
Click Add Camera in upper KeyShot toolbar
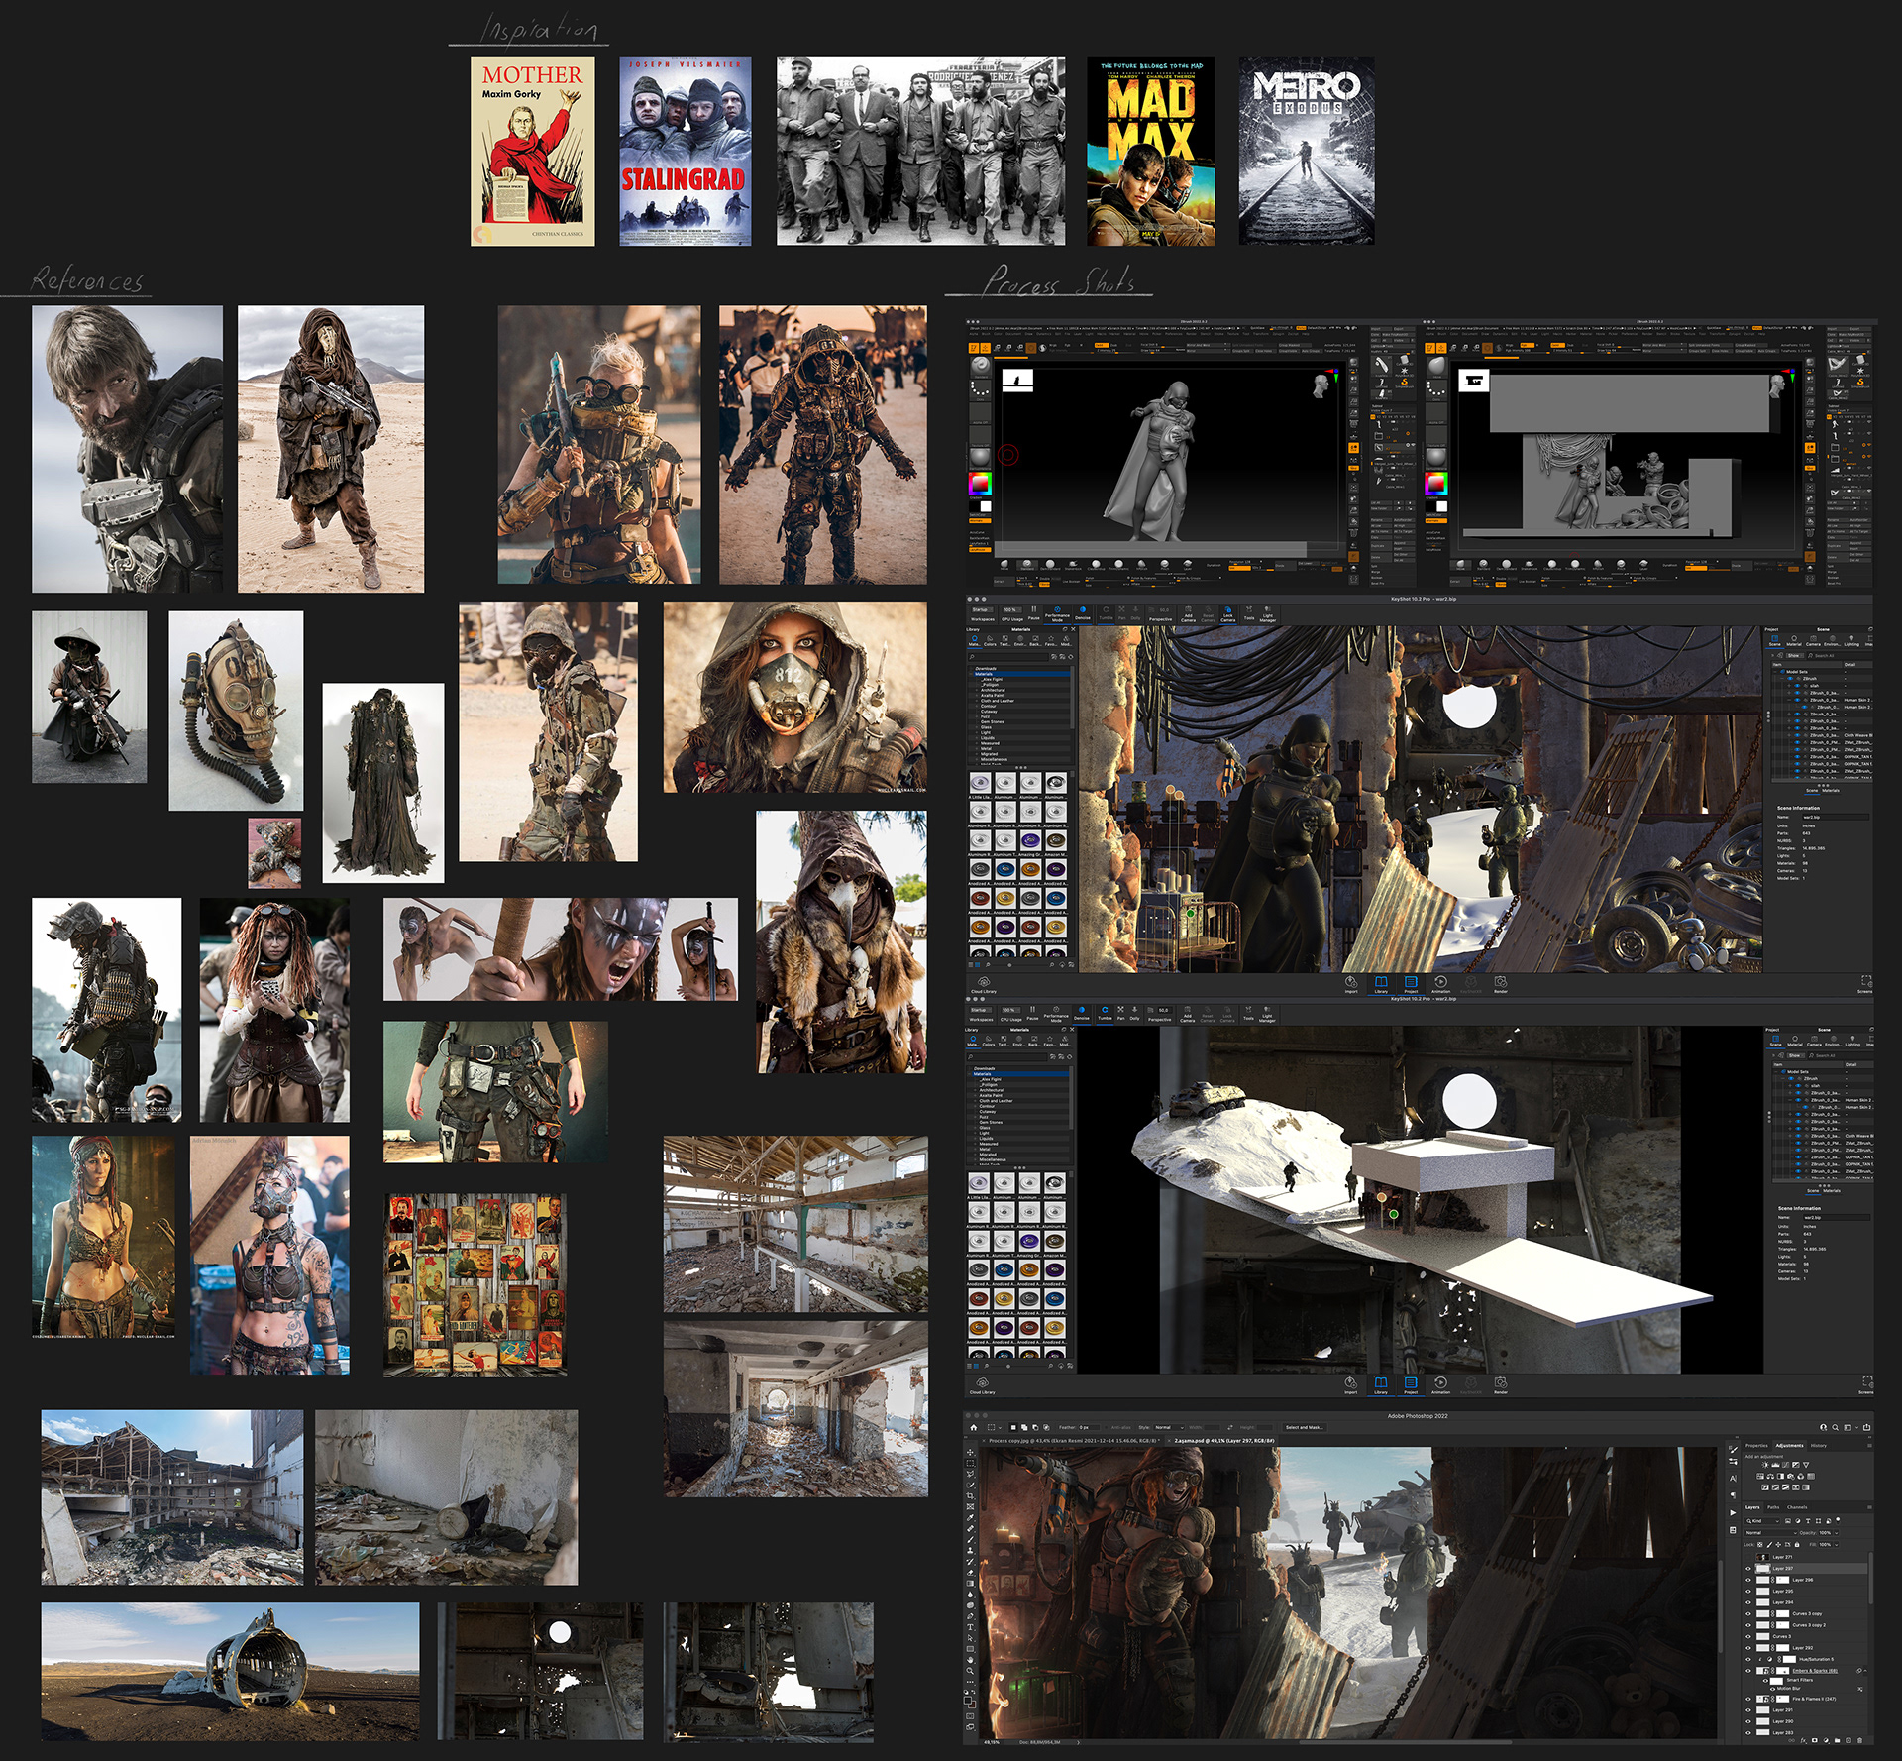click(1188, 612)
